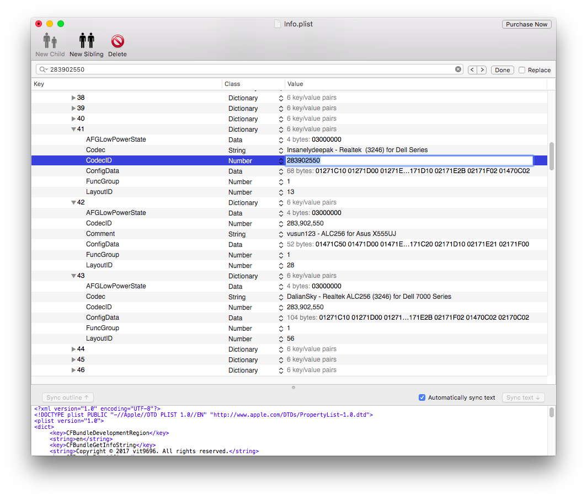Go to next search match arrow

pyautogui.click(x=482, y=69)
